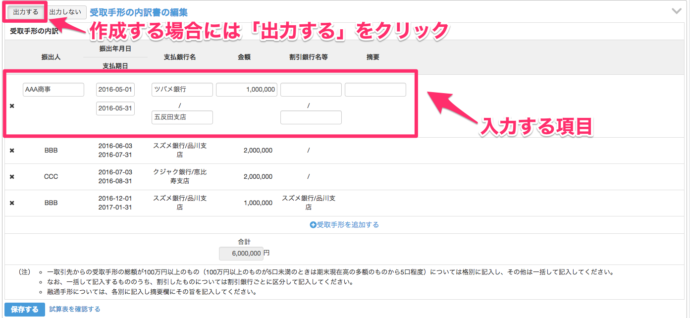Click the 出力する button

click(x=25, y=12)
